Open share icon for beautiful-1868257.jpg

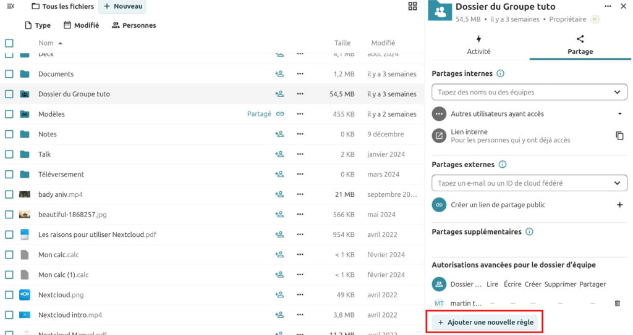(x=279, y=215)
